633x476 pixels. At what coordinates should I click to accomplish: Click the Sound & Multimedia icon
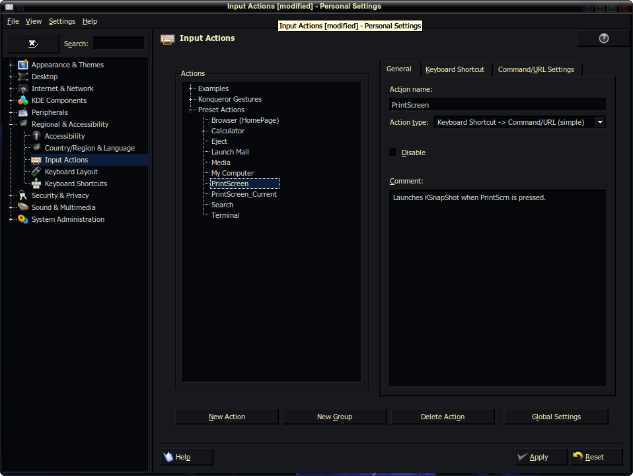point(23,207)
